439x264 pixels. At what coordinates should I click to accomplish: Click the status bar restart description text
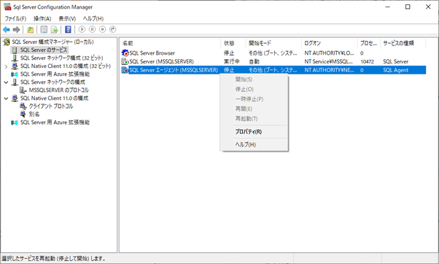(53, 259)
